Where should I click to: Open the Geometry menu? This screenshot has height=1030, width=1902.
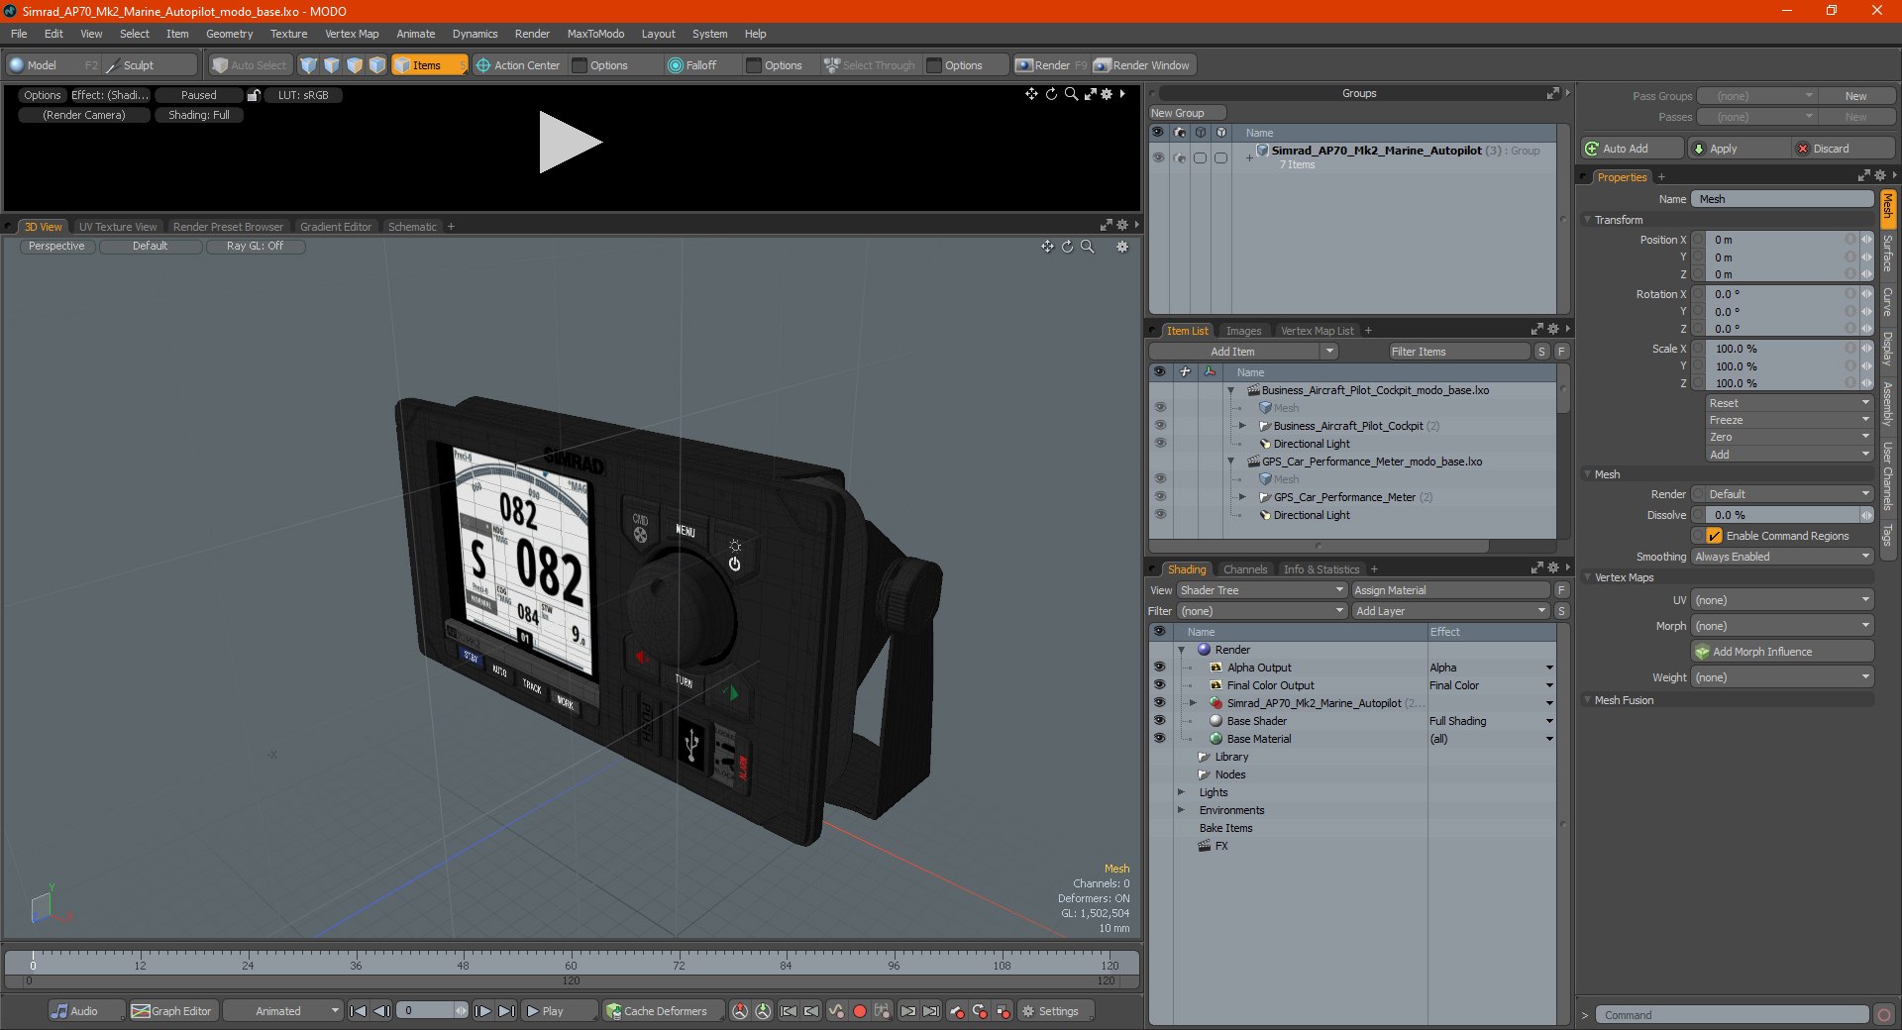coord(229,34)
